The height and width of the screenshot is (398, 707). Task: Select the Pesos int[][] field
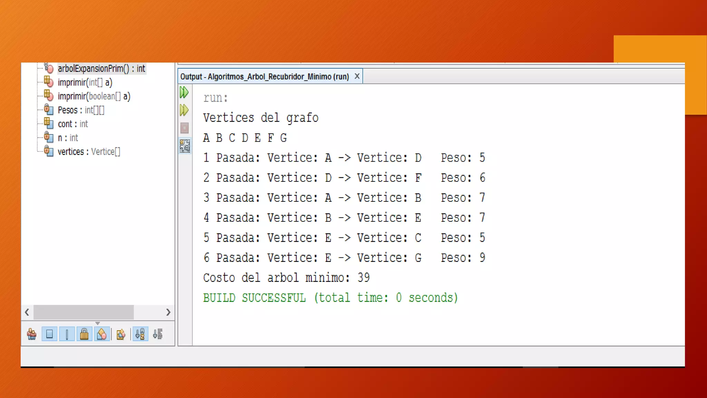pyautogui.click(x=81, y=110)
